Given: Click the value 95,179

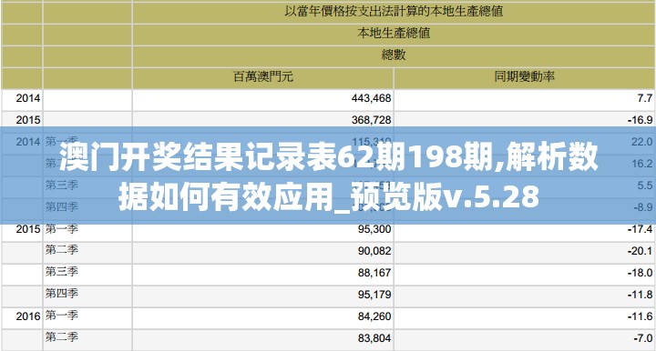Looking at the screenshot, I should tap(374, 295).
